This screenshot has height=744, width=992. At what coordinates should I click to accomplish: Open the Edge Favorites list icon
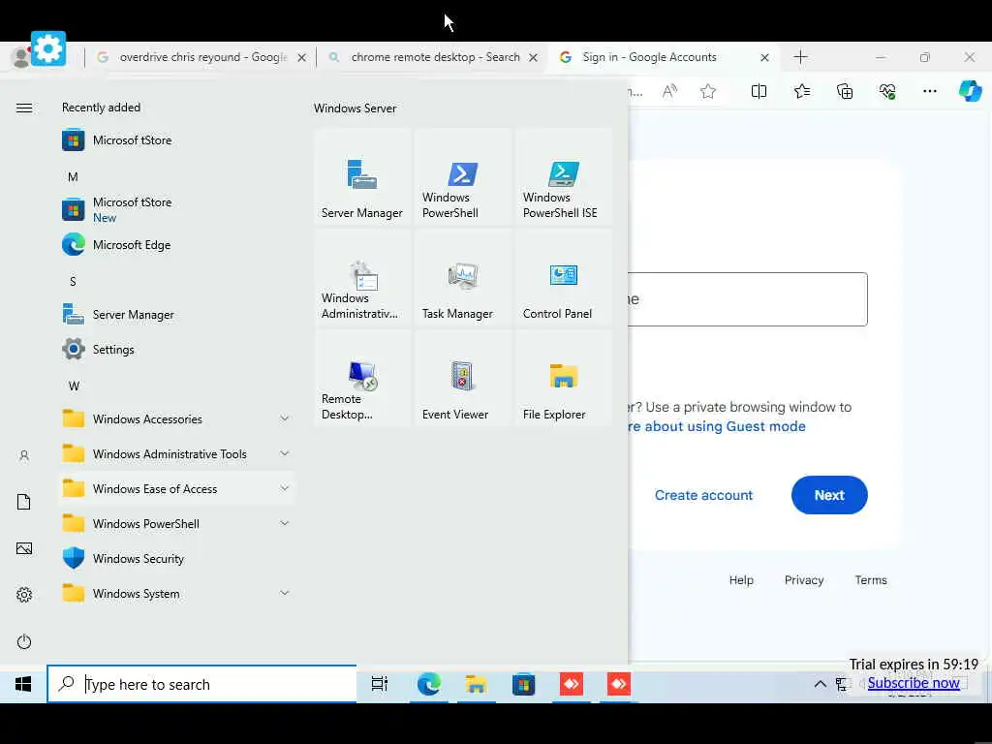(x=801, y=92)
